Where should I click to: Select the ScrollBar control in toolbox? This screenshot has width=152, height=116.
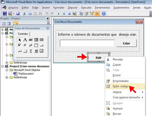pyautogui.click(x=31, y=51)
